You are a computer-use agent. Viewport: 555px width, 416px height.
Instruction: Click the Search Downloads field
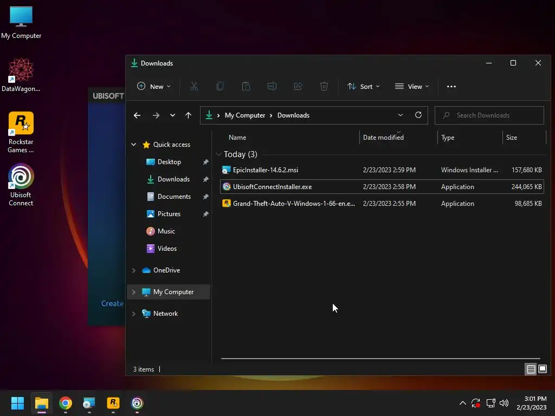(x=489, y=115)
